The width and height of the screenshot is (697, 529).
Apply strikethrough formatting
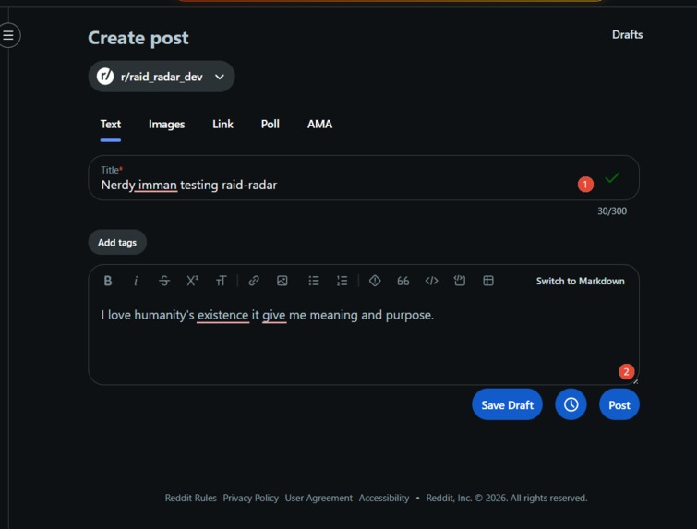[164, 281]
